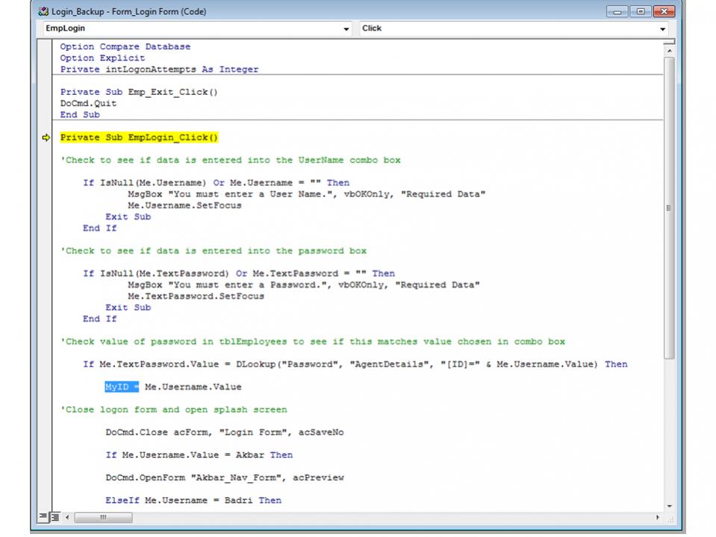Click the MsgBox 'You must enter a Password.' line
716x537 pixels.
pos(304,285)
